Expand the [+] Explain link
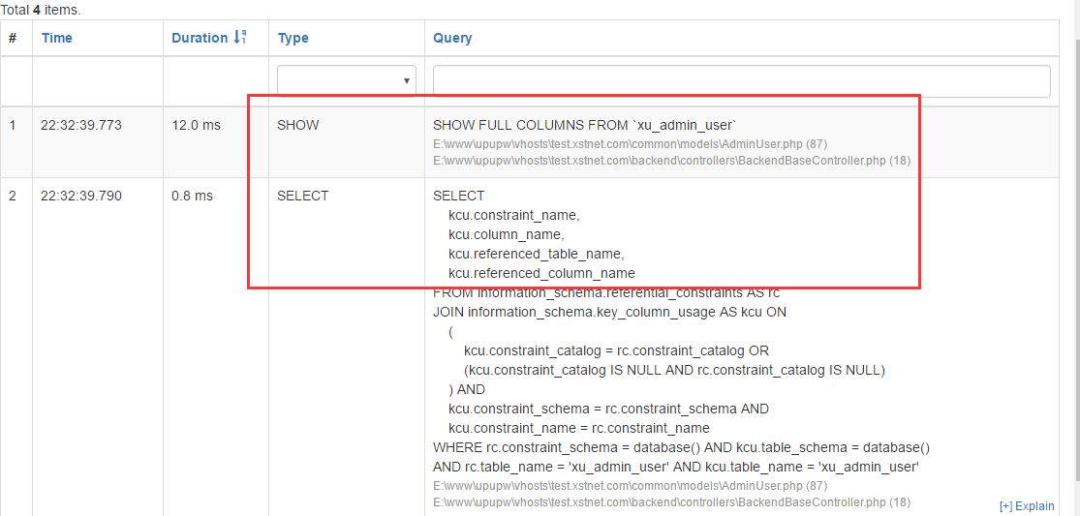Image resolution: width=1080 pixels, height=516 pixels. (x=1027, y=505)
